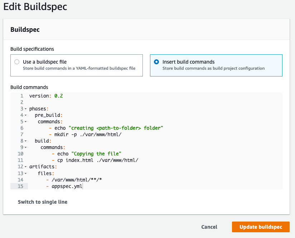The width and height of the screenshot is (295, 238).
Task: Click the Cancel button
Action: [209, 227]
